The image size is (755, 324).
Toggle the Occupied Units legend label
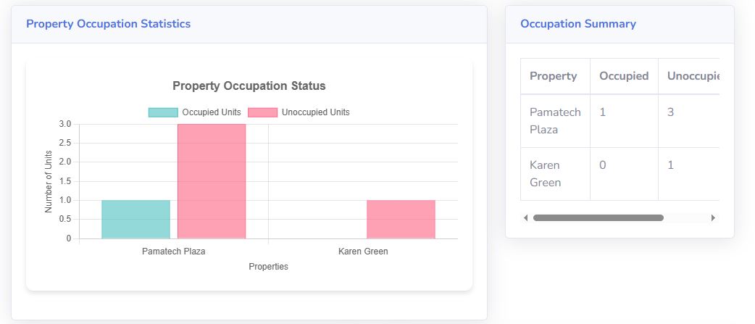click(x=211, y=112)
